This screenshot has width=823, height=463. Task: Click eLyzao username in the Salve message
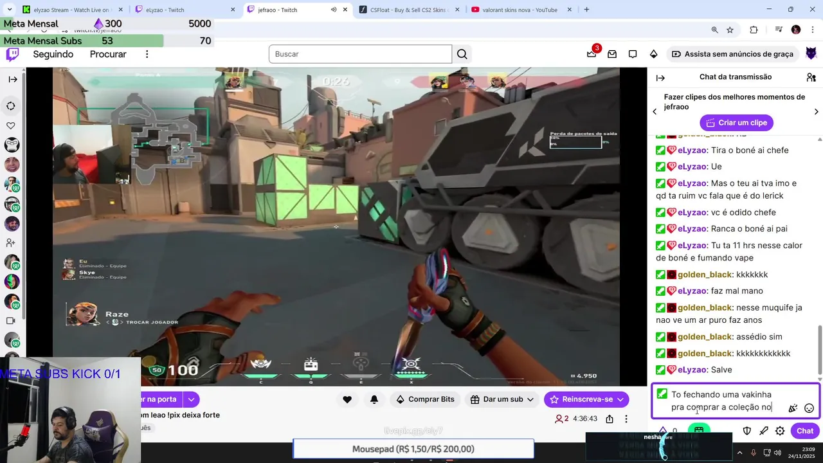coord(692,370)
